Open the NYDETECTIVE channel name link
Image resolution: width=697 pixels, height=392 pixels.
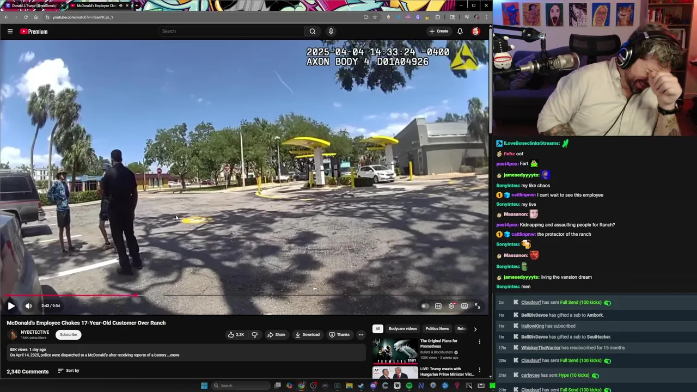pyautogui.click(x=35, y=332)
